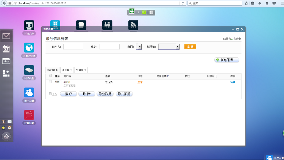
Task: Click the Pocket icon in browser toolbar
Action: (274, 3)
